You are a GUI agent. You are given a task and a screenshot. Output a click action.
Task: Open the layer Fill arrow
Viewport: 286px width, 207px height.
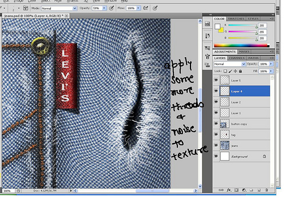(x=271, y=71)
